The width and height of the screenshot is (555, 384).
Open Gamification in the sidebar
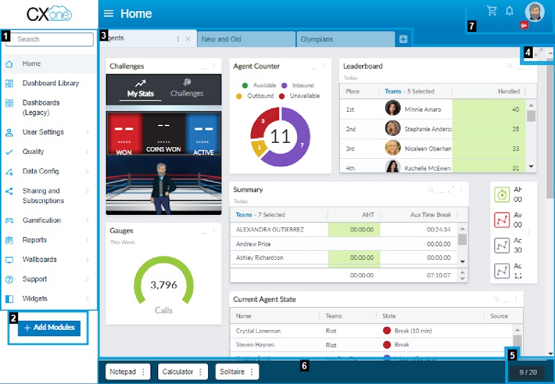click(42, 220)
